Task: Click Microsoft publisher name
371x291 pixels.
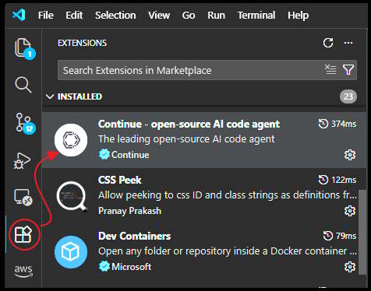Action: pyautogui.click(x=131, y=267)
